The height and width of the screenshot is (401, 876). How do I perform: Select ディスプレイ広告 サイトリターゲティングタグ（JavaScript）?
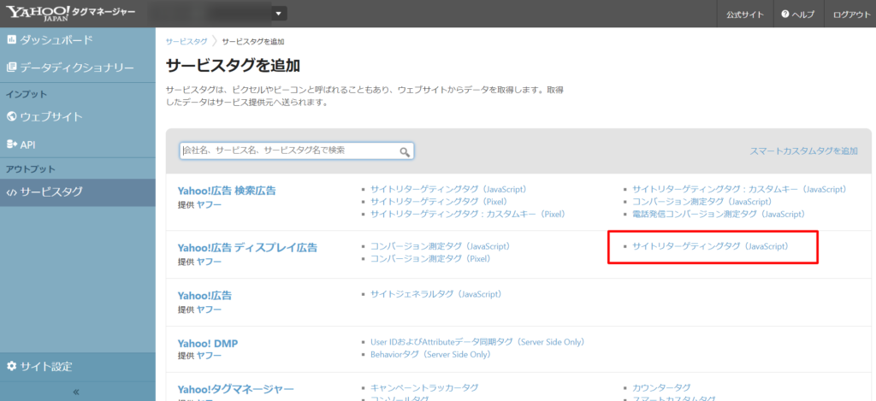[710, 246]
